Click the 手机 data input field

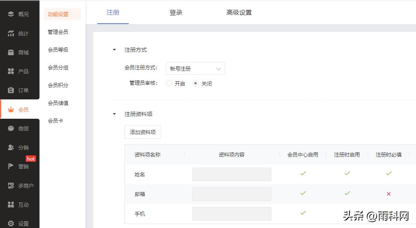click(232, 213)
